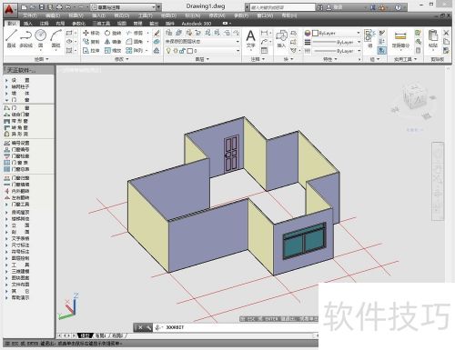Click the Scale (缩放) tool
The height and width of the screenshot is (350, 455).
click(x=113, y=51)
